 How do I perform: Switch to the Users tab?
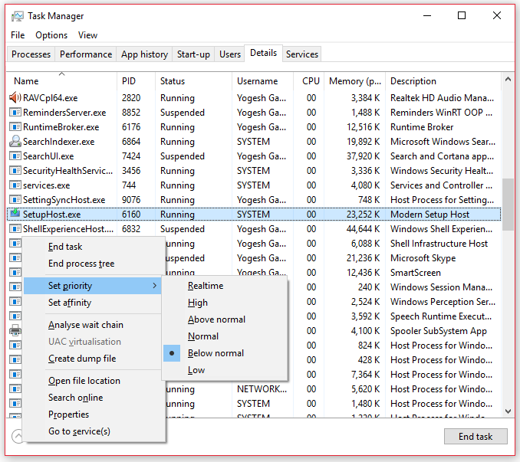click(230, 54)
